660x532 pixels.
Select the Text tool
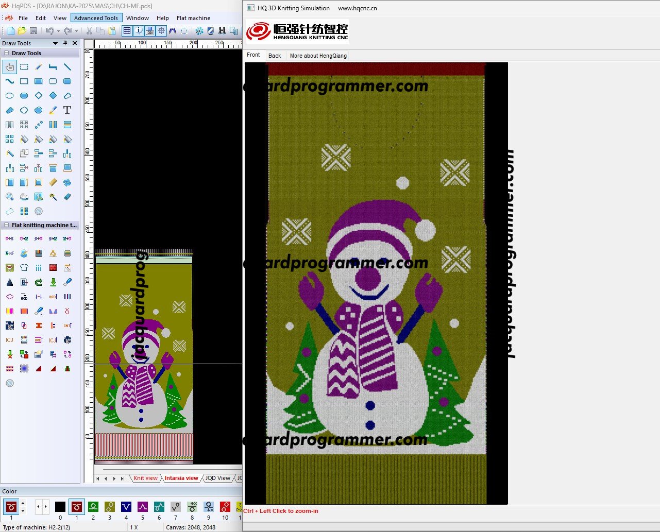coord(67,110)
